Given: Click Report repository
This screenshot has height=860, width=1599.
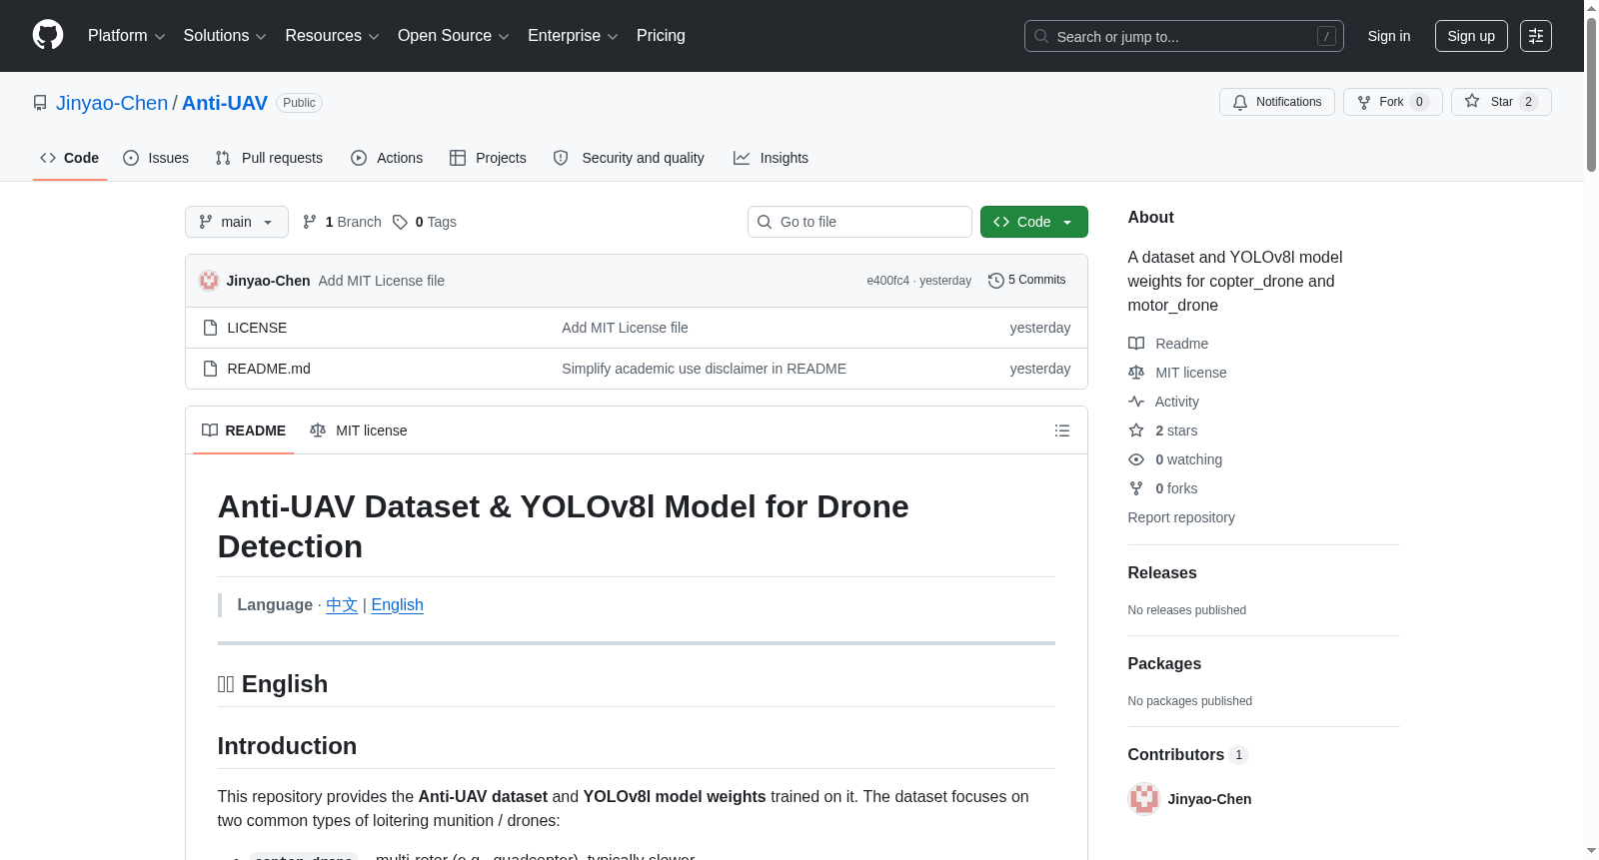Looking at the screenshot, I should (x=1181, y=517).
